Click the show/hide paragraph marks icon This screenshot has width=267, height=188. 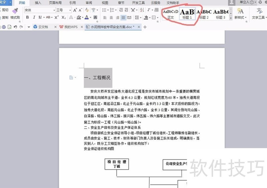[149, 10]
